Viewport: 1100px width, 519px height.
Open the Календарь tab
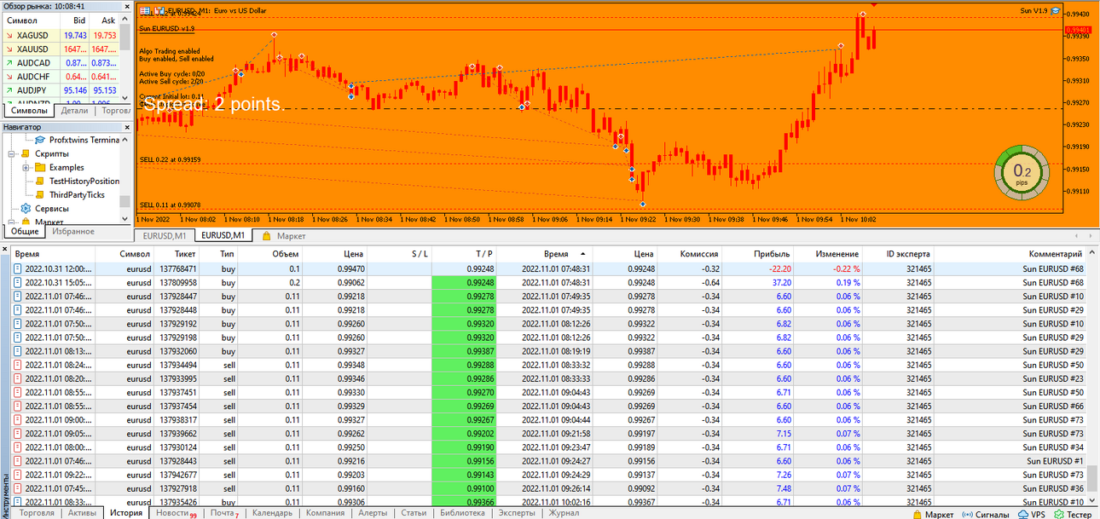(x=272, y=513)
